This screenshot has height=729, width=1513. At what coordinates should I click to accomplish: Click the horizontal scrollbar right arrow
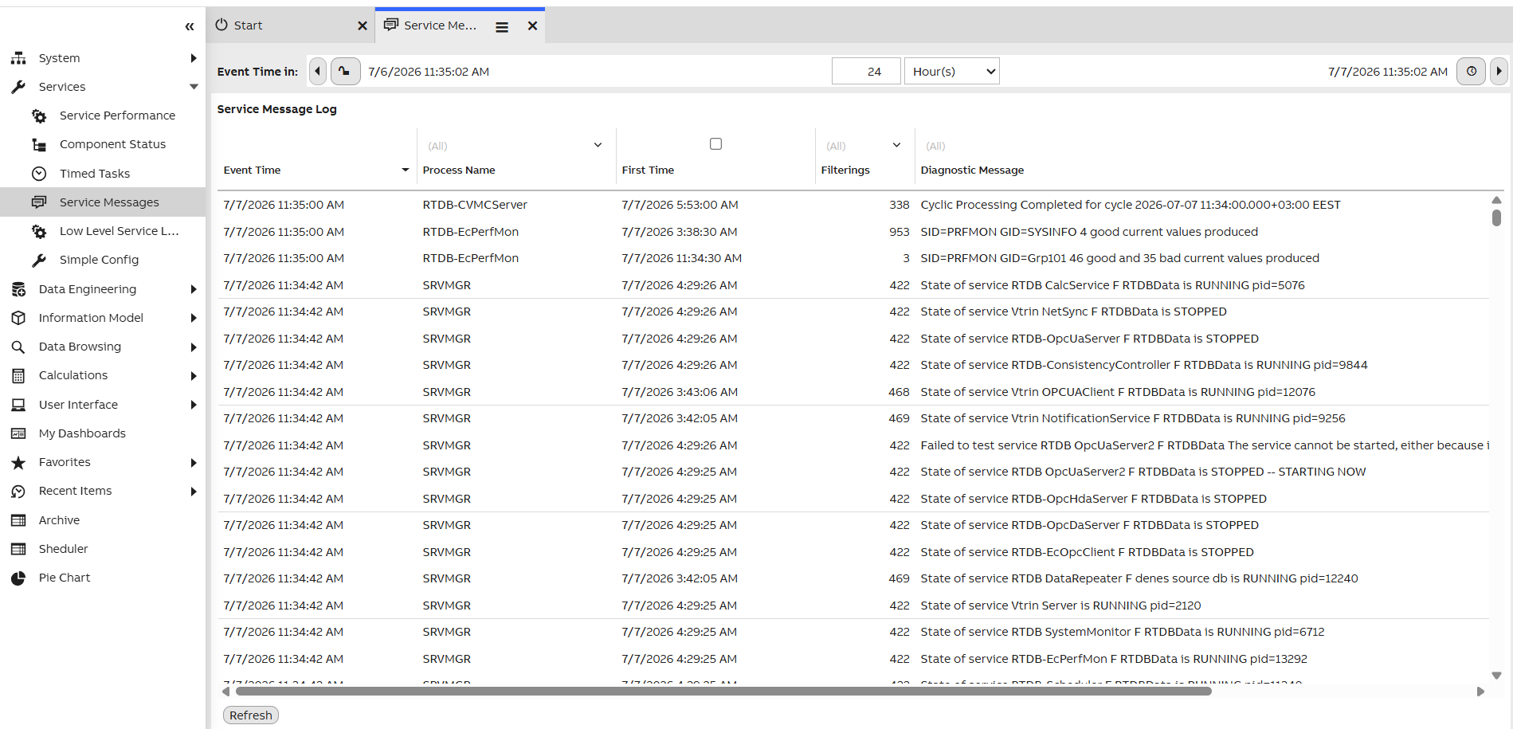click(x=1480, y=692)
